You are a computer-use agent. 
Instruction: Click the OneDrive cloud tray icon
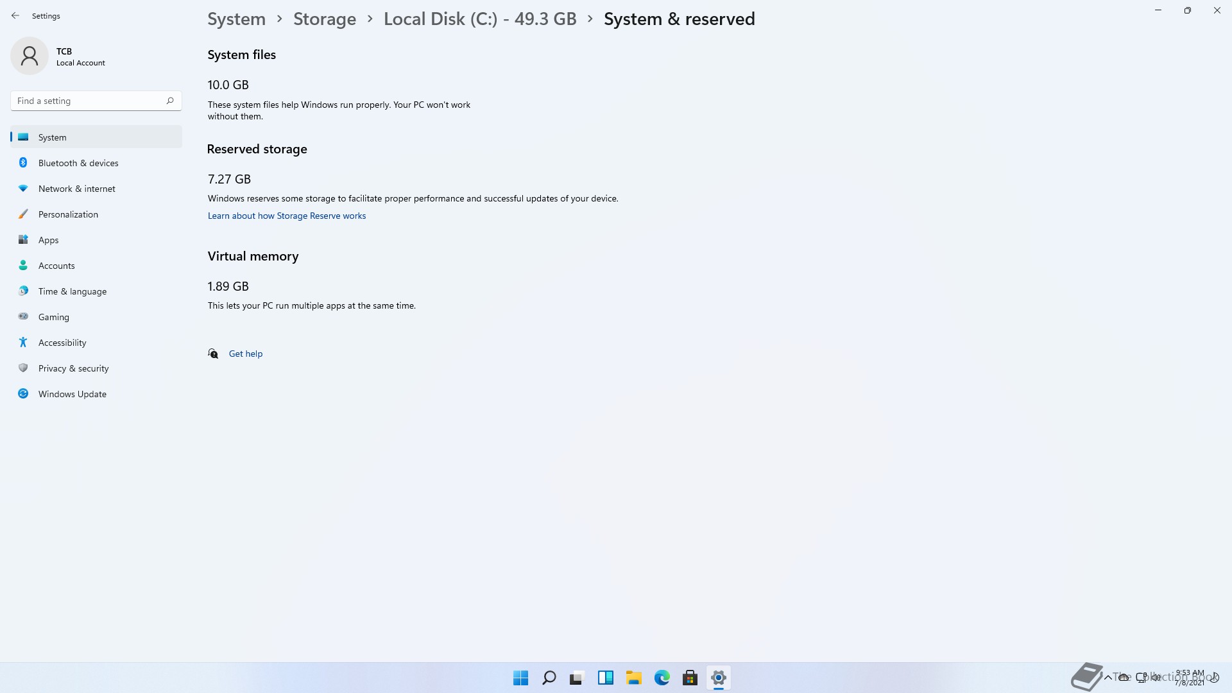1124,678
